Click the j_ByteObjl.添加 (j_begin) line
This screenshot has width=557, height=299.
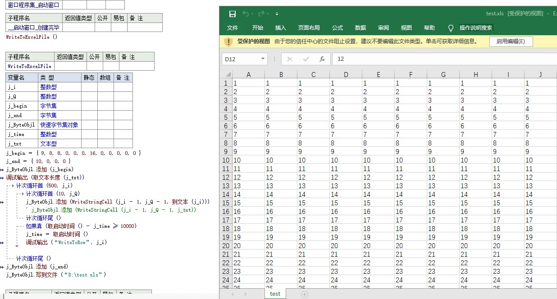coord(40,169)
